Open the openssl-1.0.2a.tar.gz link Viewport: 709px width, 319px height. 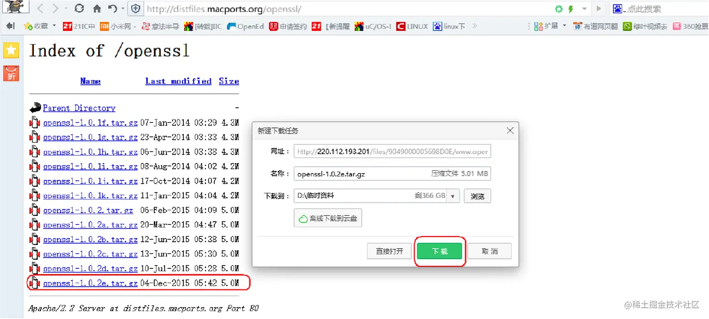click(x=91, y=225)
